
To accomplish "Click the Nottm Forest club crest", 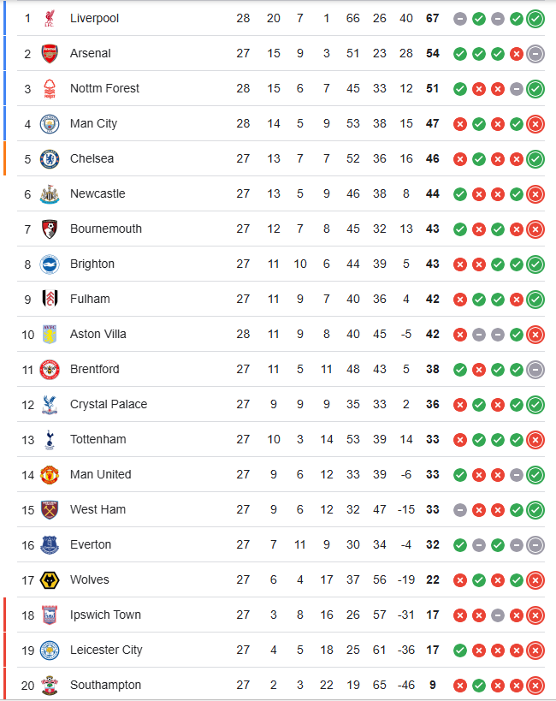I will tap(50, 88).
